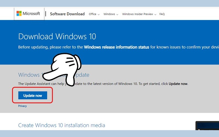The height and width of the screenshot is (137, 219).
Task: Open the Privacy link
Action: pyautogui.click(x=22, y=106)
